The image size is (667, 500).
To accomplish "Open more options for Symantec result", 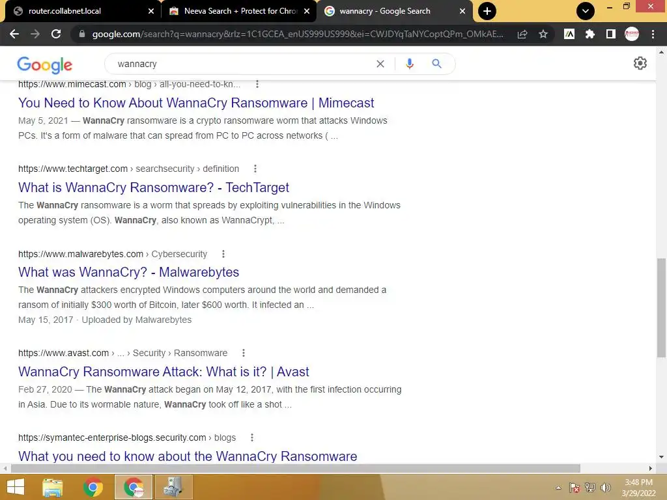I will pyautogui.click(x=252, y=437).
